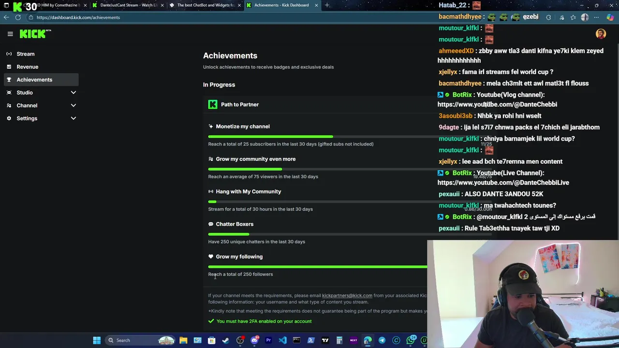Go back in the browser
Viewport: 619px width, 348px height.
click(6, 17)
